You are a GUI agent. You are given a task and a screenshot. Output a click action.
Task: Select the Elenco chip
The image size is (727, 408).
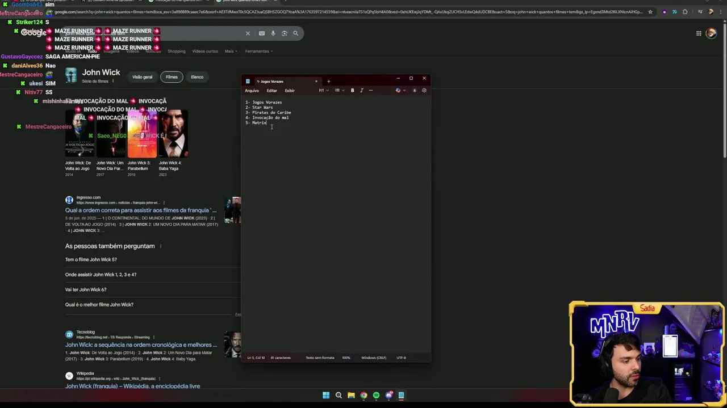coord(197,77)
